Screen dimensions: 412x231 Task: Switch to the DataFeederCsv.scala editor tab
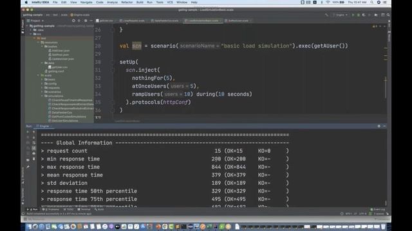coord(166,21)
